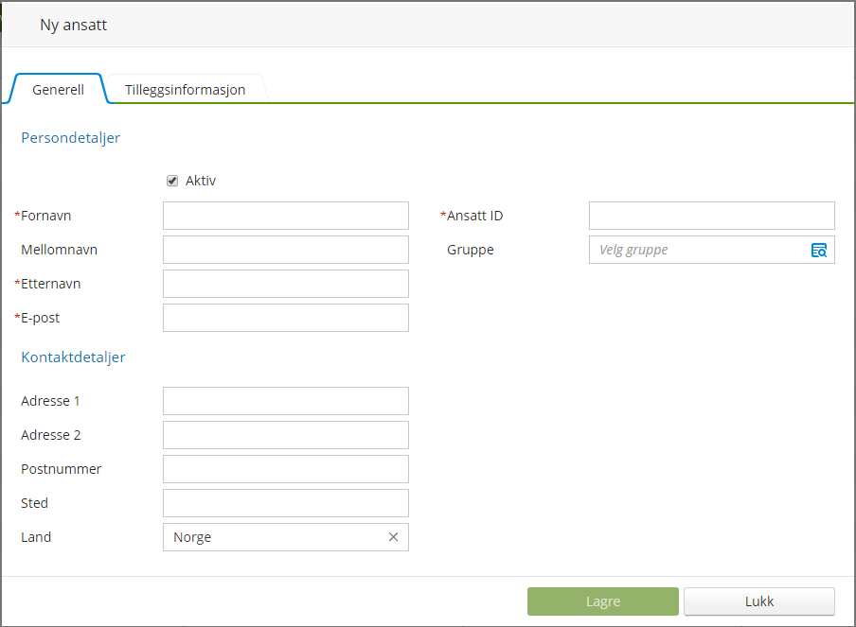Save the new employee with Lagre

[x=602, y=601]
